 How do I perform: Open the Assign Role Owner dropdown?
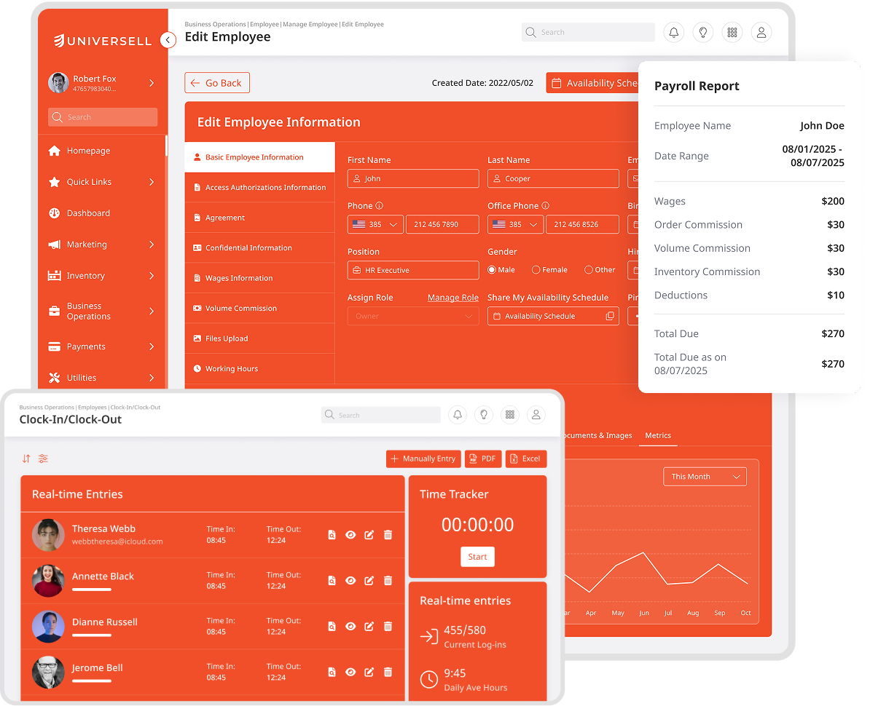(413, 316)
